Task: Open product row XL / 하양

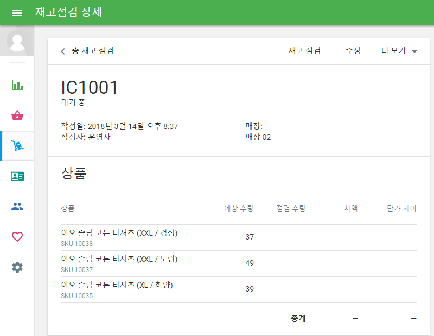Action: 239,290
